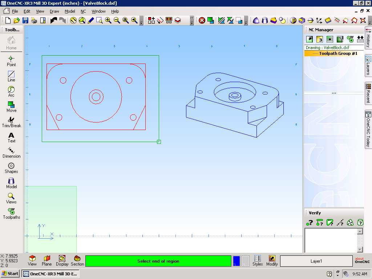Open a file using the folder icon
372x279 pixels.
17,20
